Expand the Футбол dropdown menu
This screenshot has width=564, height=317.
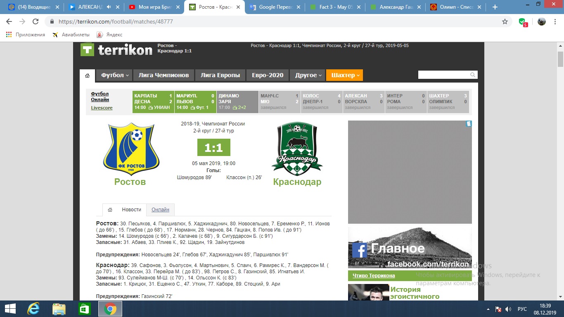coord(114,75)
